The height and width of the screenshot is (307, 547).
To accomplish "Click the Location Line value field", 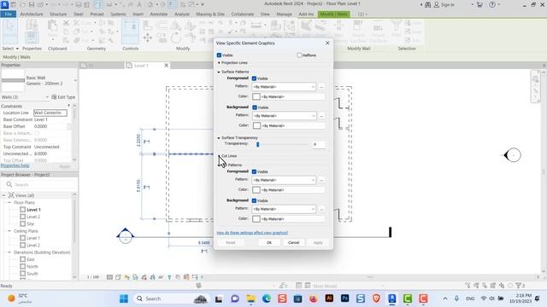I will coord(50,113).
